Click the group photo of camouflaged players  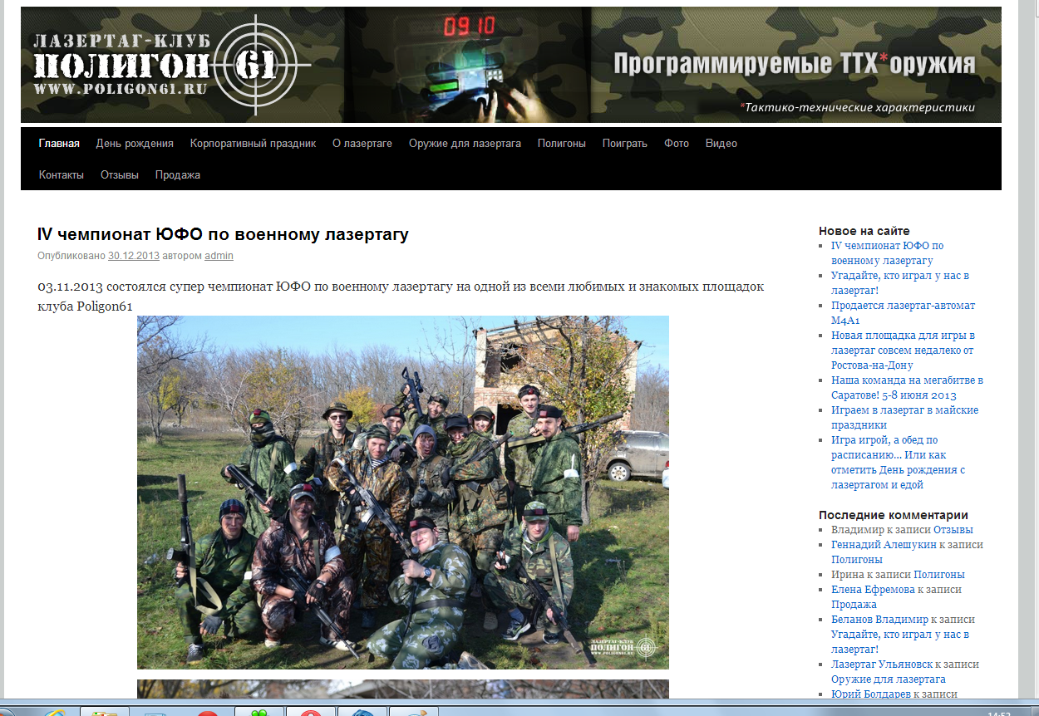402,492
